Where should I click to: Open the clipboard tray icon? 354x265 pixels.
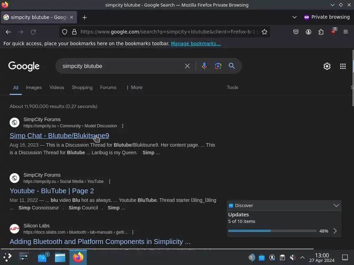(x=282, y=257)
